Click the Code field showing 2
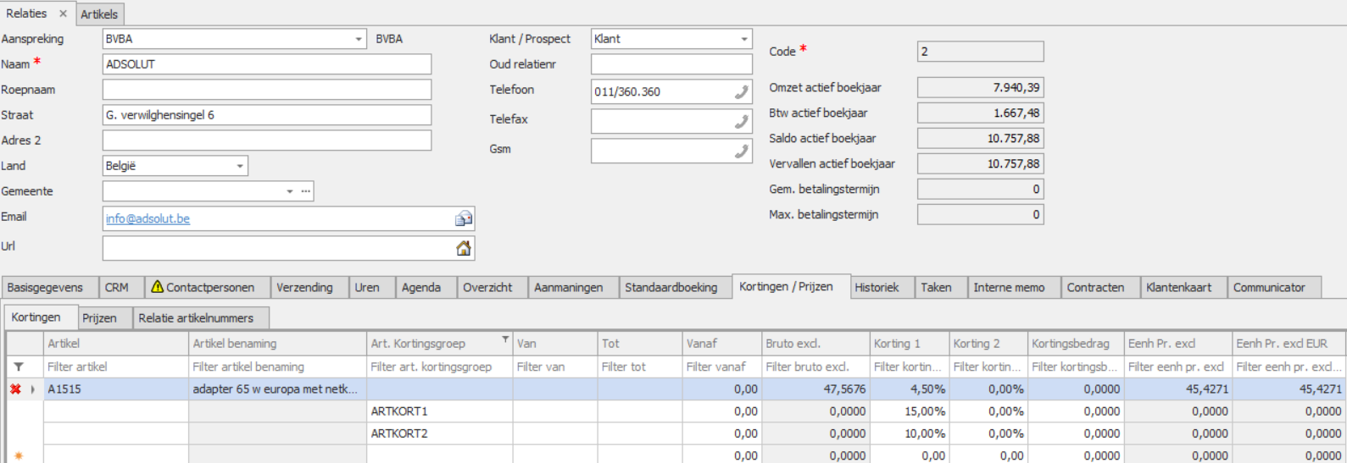 tap(980, 52)
